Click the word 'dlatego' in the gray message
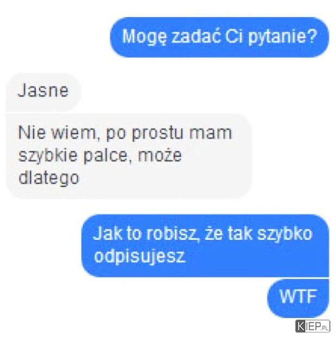This screenshot has height=338, width=336. [x=49, y=179]
